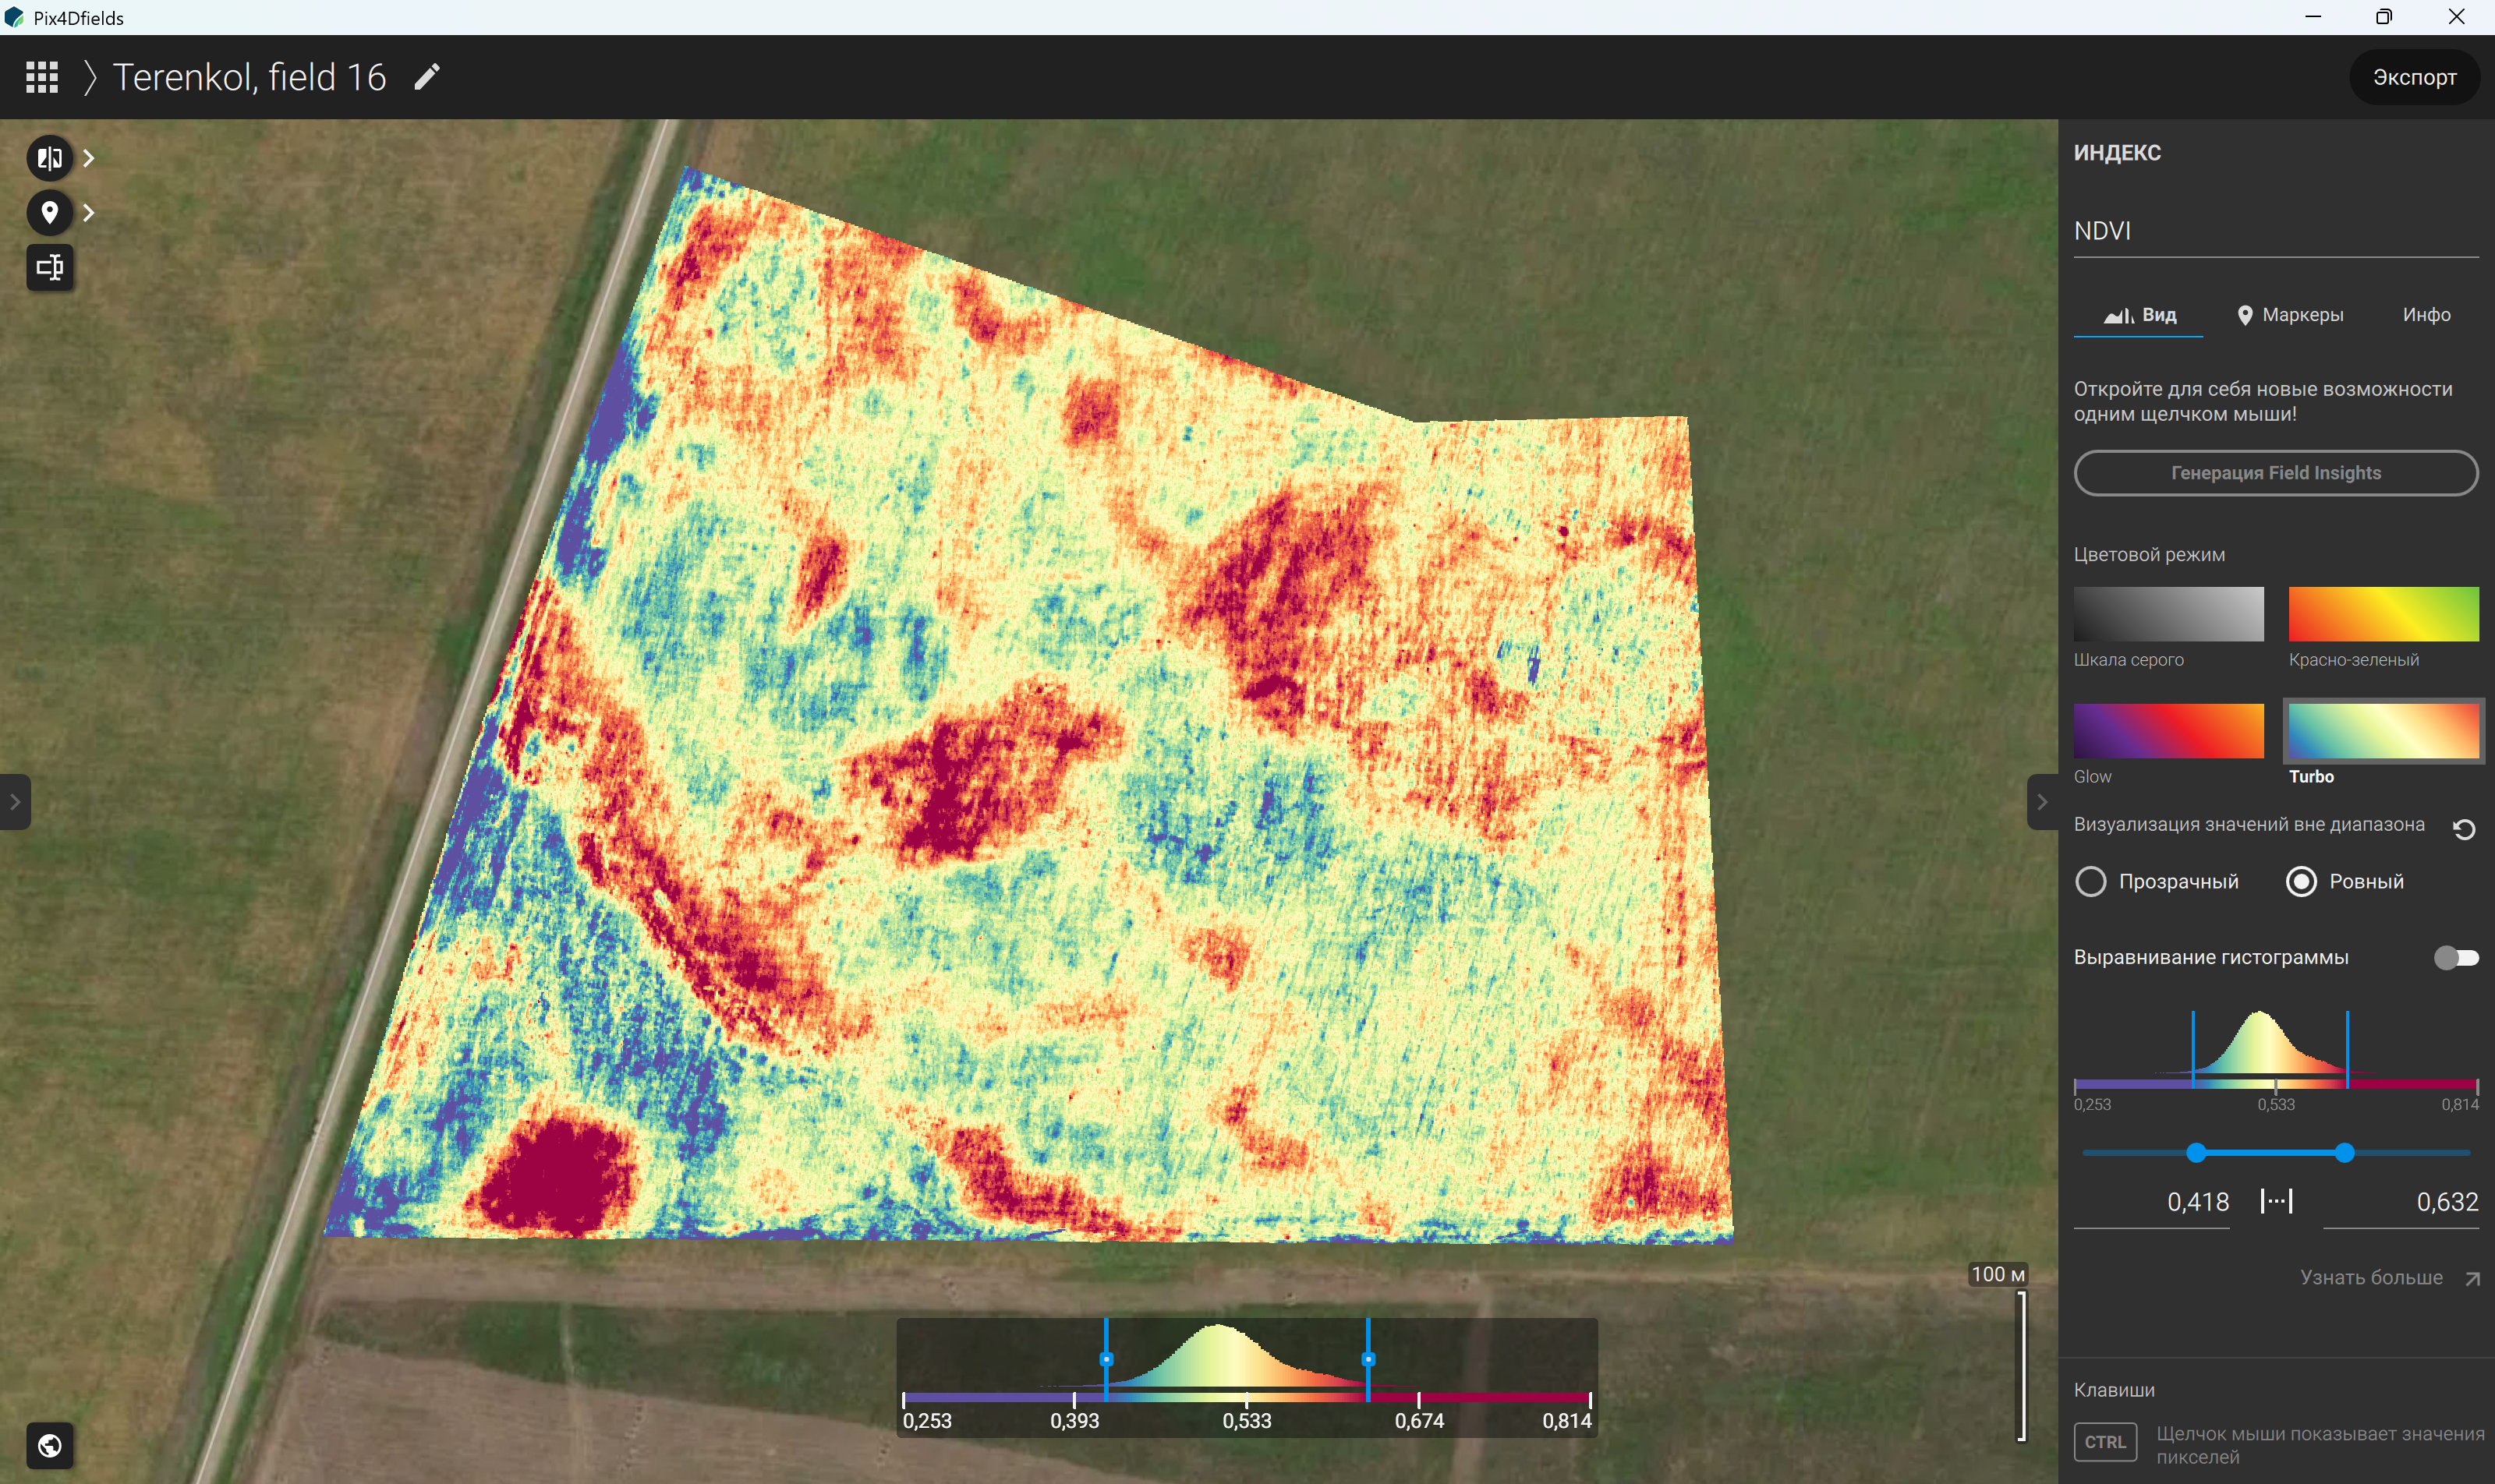Click the minimum value field 0,418
The height and width of the screenshot is (1484, 2495).
pyautogui.click(x=2151, y=1202)
